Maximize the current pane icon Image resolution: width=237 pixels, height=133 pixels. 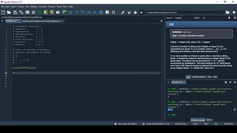click(107, 12)
